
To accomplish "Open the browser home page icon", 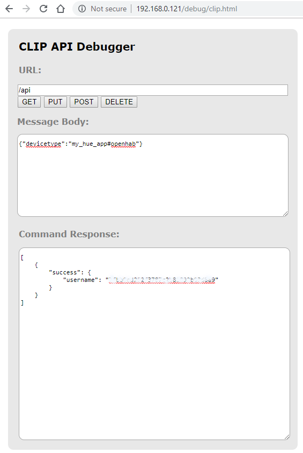I will (x=61, y=9).
